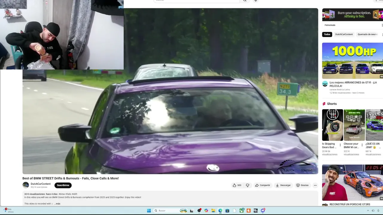Open the weather widget showing Frío
383x215 pixels.
pyautogui.click(x=8, y=211)
